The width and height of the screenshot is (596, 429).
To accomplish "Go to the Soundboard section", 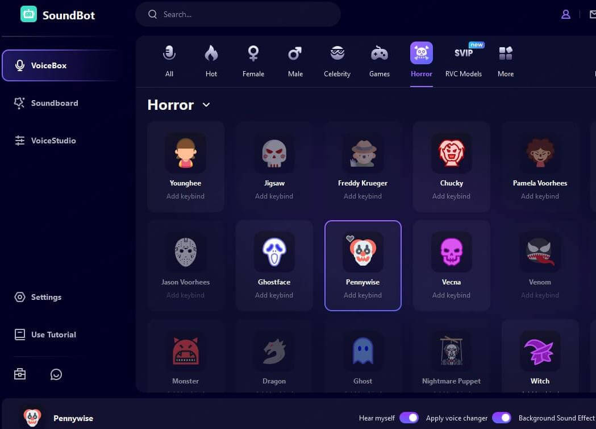I will [54, 103].
